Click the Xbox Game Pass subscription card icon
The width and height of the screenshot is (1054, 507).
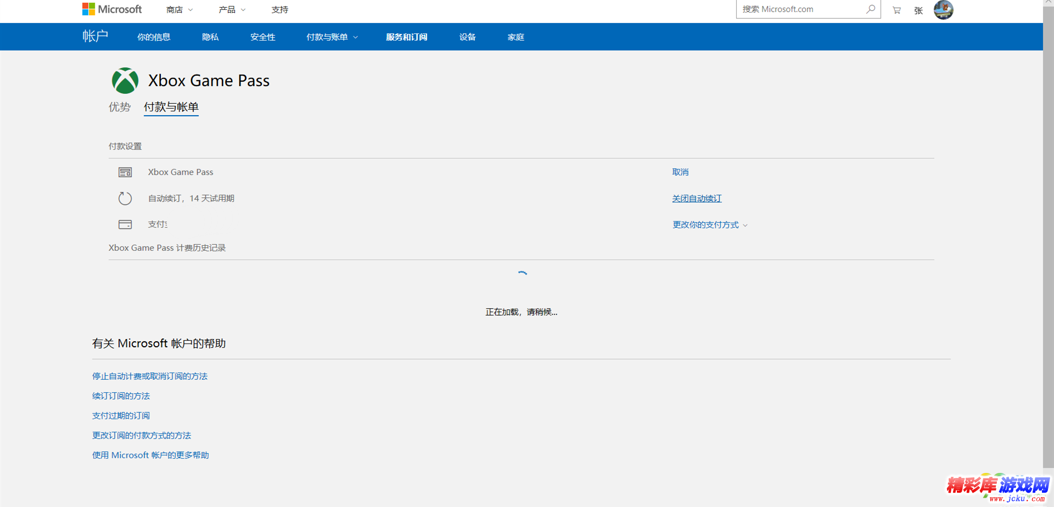pos(125,172)
